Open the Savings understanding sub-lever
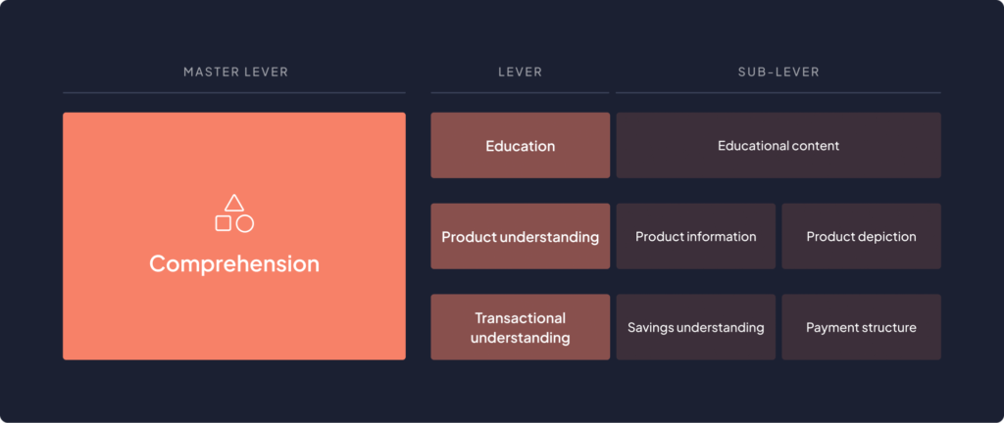 tap(695, 328)
